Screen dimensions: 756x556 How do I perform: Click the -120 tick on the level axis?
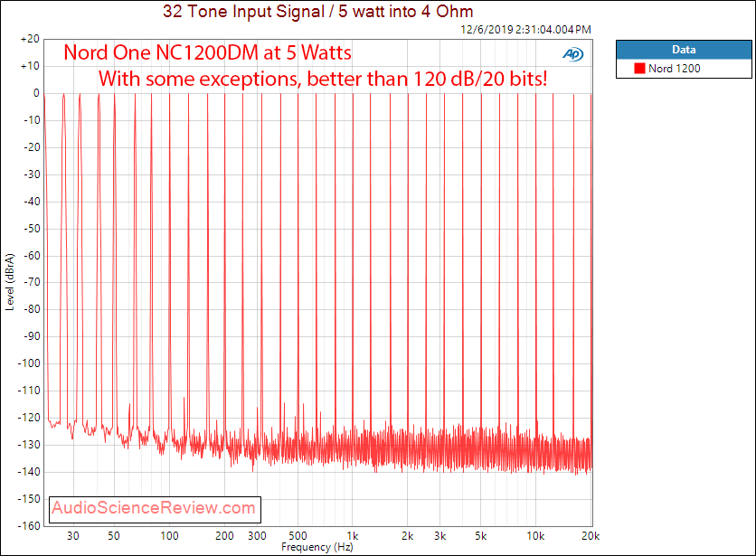(29, 418)
